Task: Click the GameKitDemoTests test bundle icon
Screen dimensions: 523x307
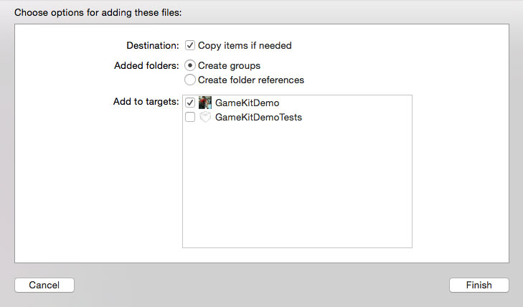Action: 205,117
